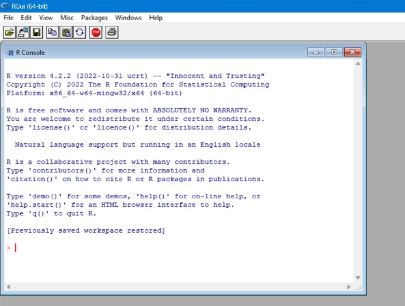Click the 'licence()' text in console
Viewport: 405px width, 306px height.
click(x=116, y=127)
